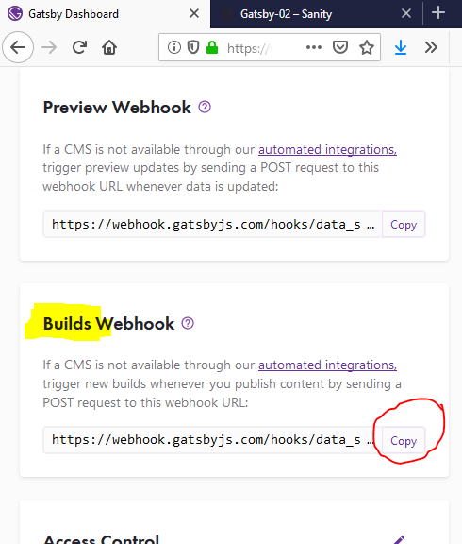Viewport: 462px width, 544px height.
Task: Copy the Builds Webhook URL
Action: 404,441
